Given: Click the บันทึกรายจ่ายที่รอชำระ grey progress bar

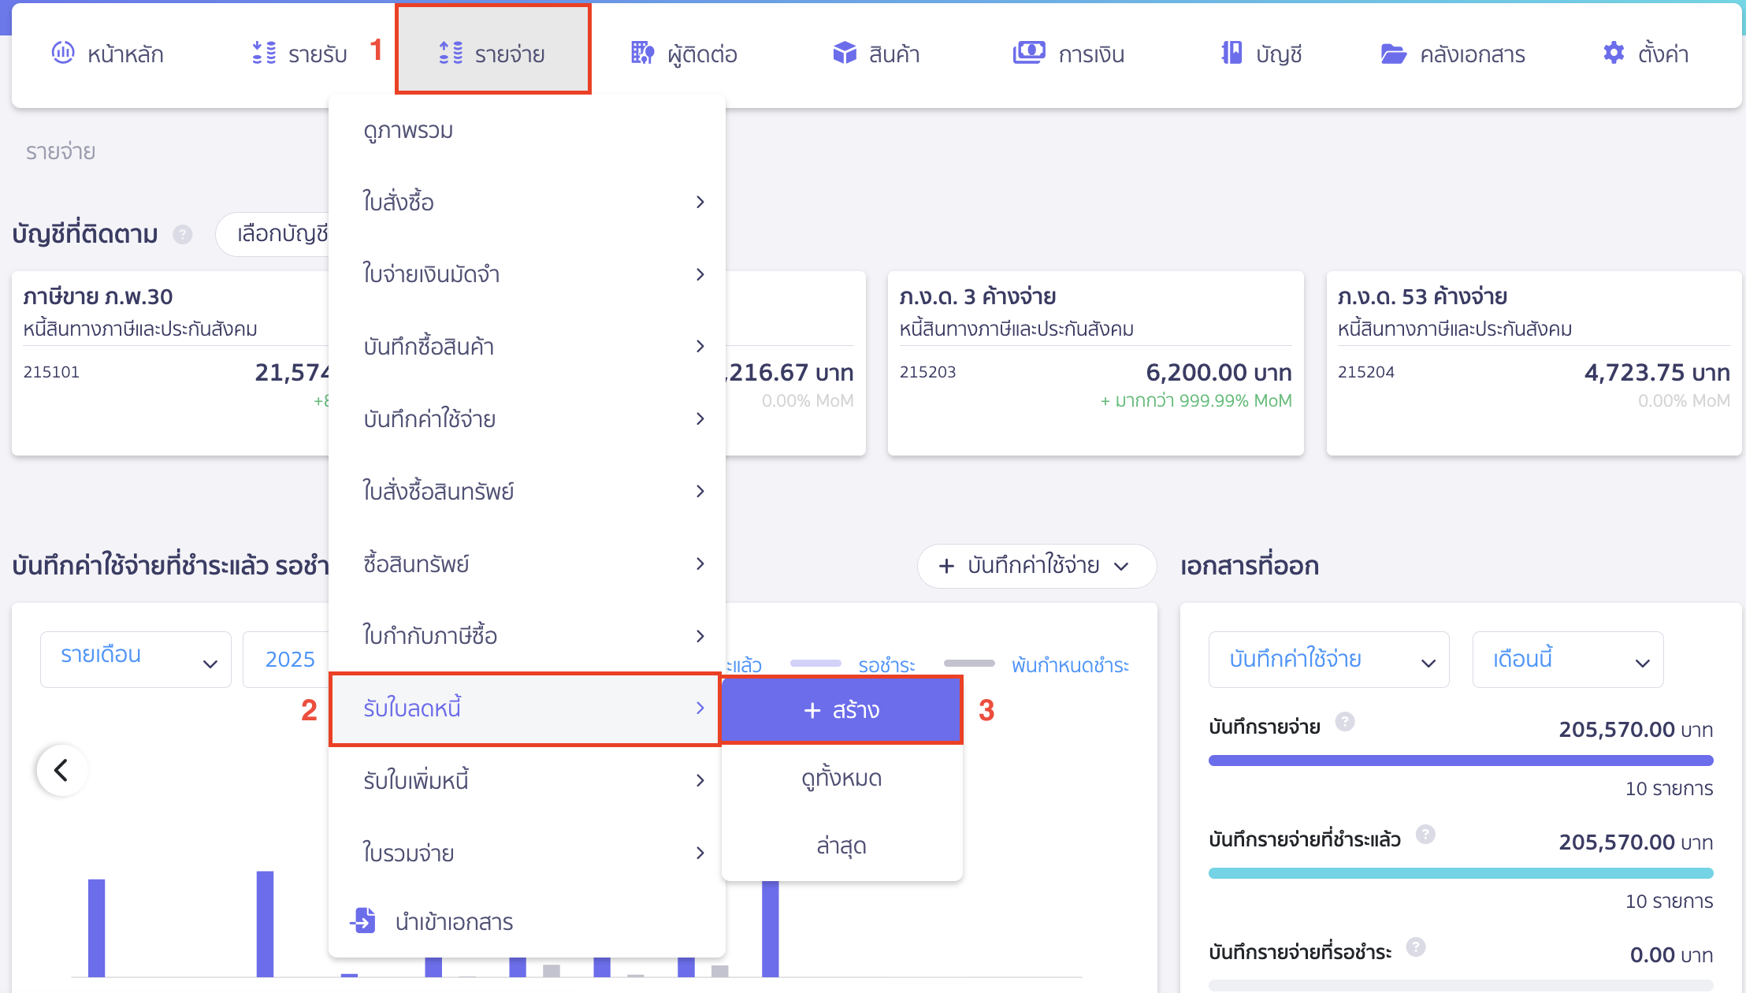Looking at the screenshot, I should (x=1461, y=985).
